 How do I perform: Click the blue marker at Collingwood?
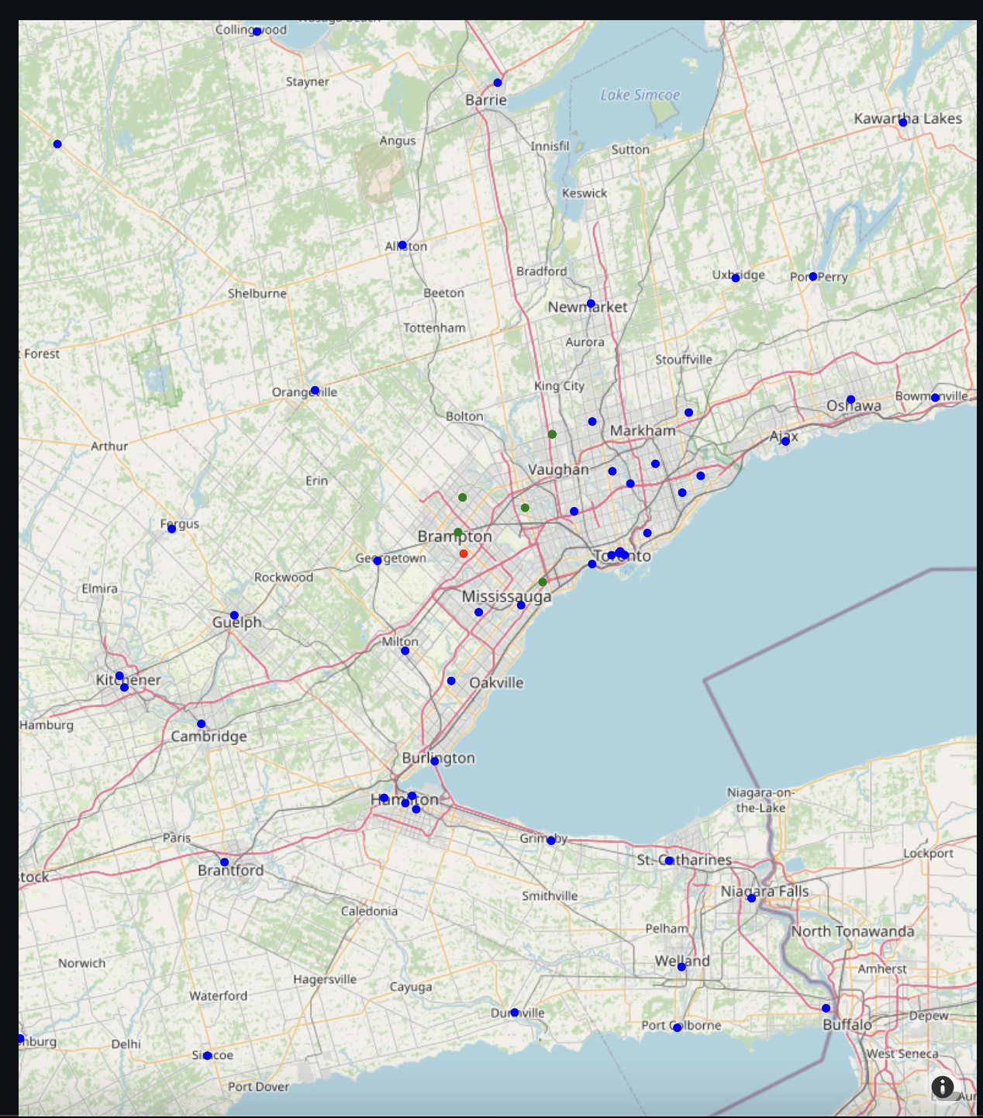coord(257,32)
